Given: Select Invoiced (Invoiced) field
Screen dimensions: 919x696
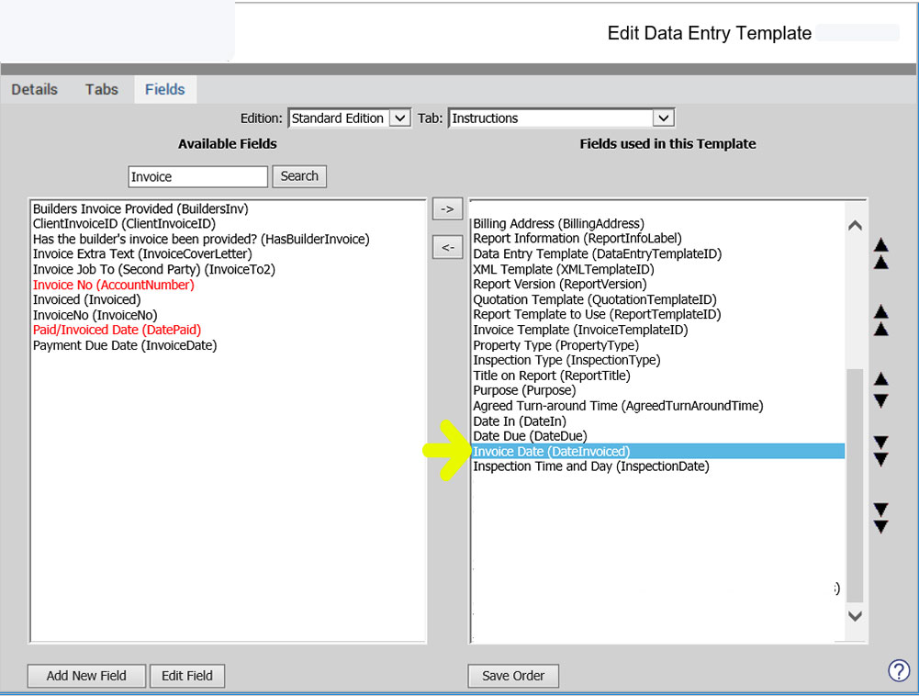Looking at the screenshot, I should (x=86, y=299).
